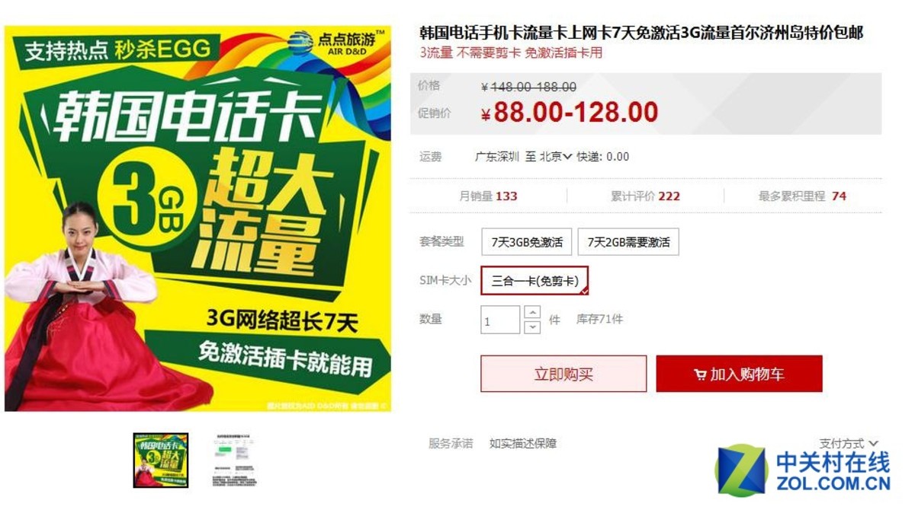This screenshot has height=513, width=915.
Task: Click the shopping cart icon on 加入购物车
Action: 700,374
